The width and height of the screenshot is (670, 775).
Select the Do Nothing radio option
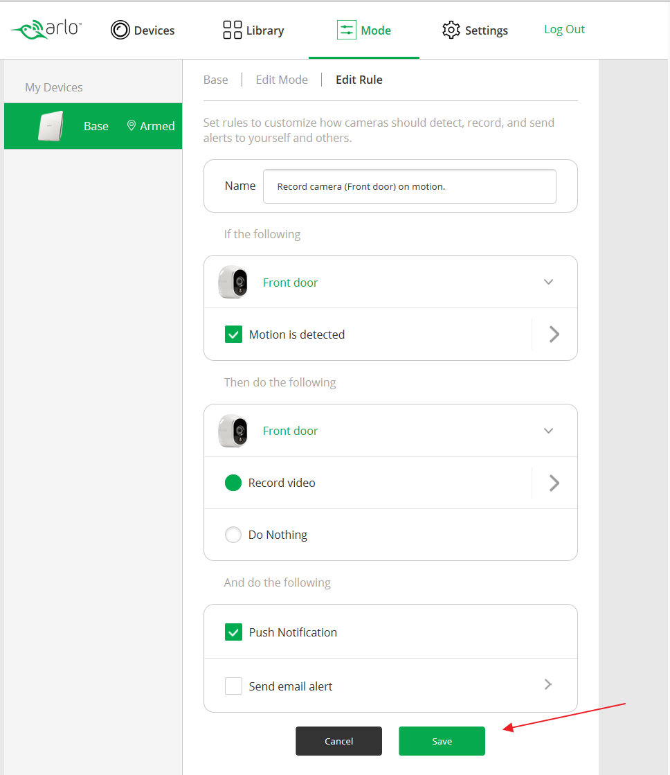click(x=233, y=535)
